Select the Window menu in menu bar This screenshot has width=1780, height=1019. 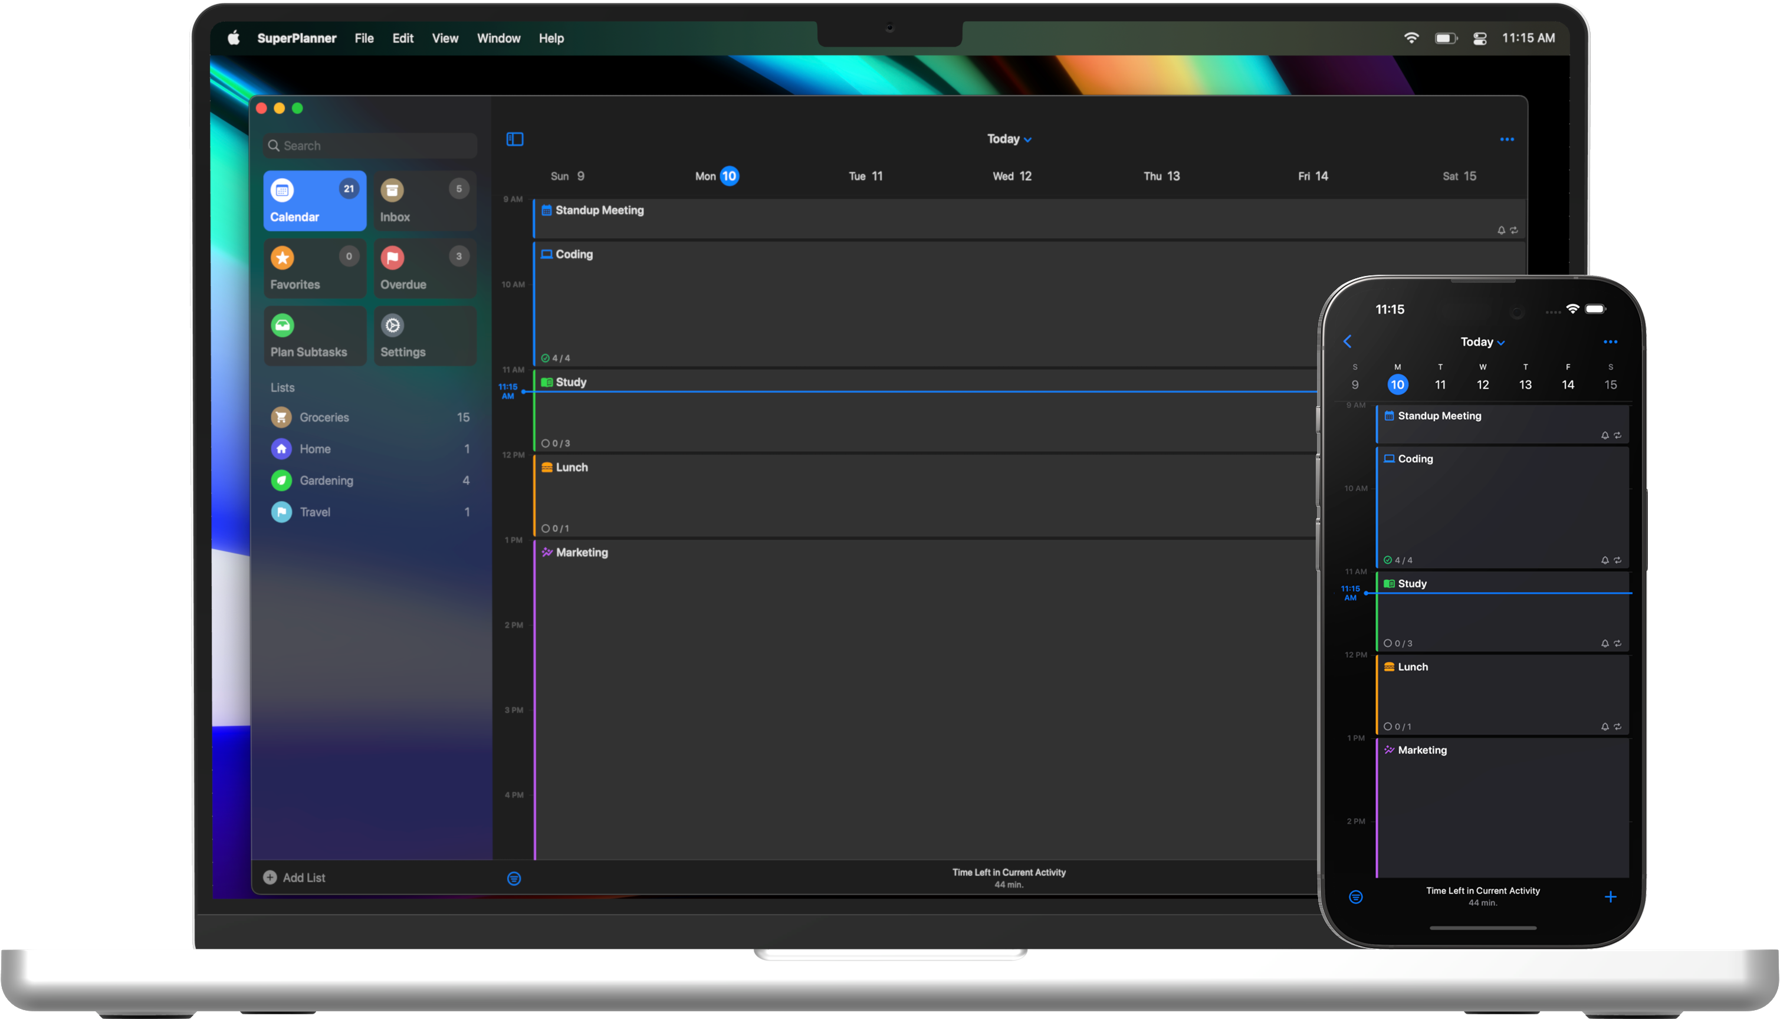click(x=499, y=38)
